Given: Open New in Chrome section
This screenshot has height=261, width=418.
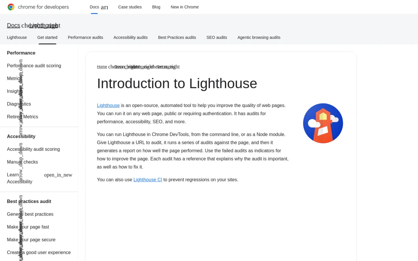Looking at the screenshot, I should 185,7.
